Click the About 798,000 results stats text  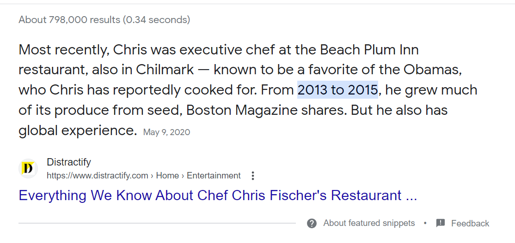click(x=104, y=20)
